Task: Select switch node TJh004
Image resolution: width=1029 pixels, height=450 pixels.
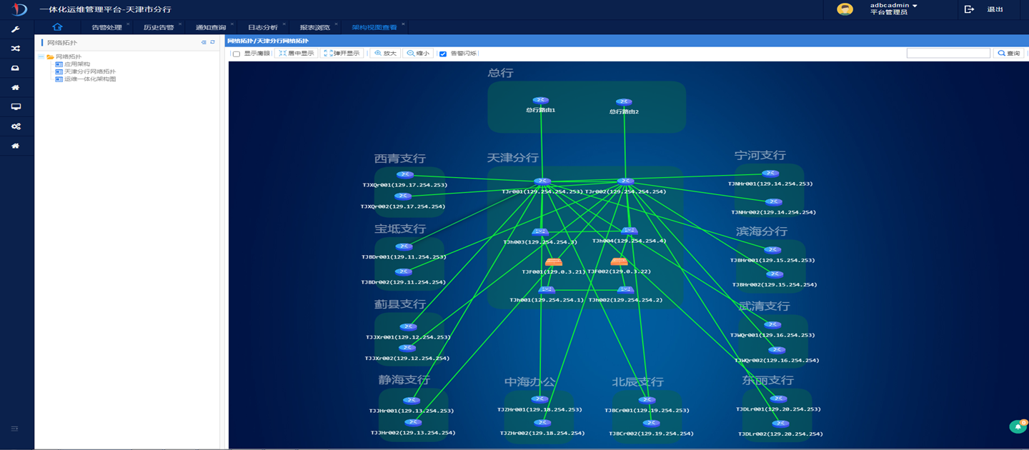Action: [x=630, y=231]
